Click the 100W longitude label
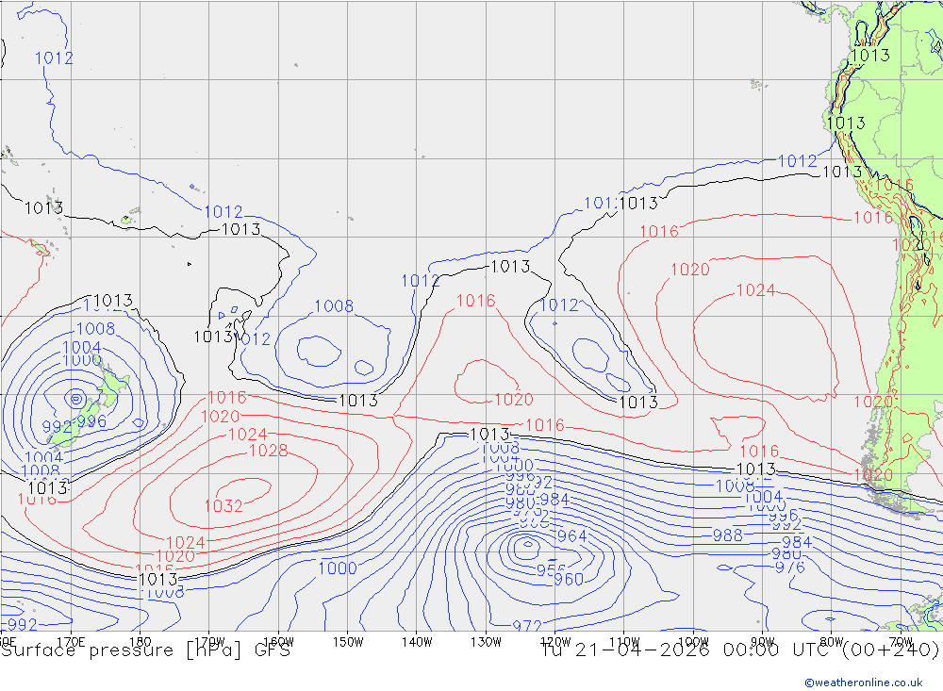943x691 pixels. point(693,642)
